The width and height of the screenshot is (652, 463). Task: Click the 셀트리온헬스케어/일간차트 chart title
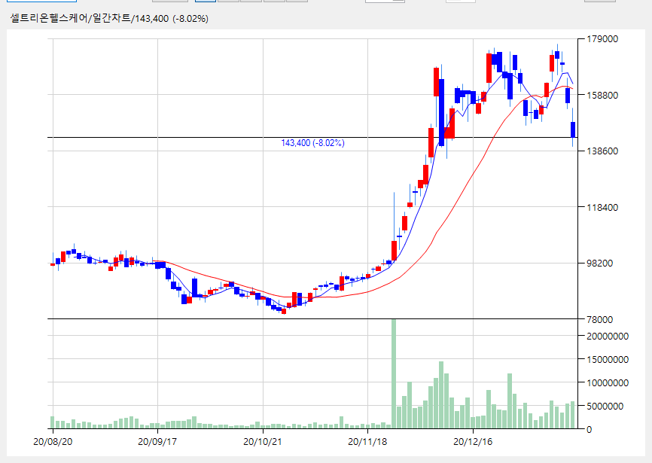(109, 19)
